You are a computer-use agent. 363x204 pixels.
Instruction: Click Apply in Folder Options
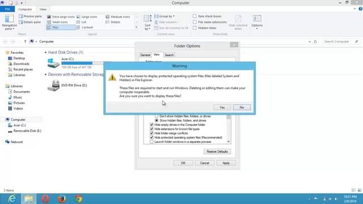pyautogui.click(x=226, y=163)
